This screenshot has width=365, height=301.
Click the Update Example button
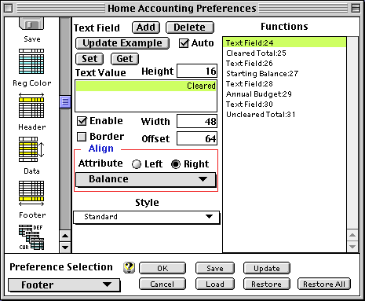tap(122, 43)
